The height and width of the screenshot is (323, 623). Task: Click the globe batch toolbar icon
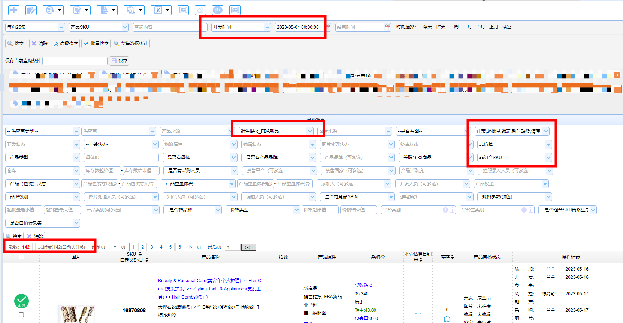(53, 10)
